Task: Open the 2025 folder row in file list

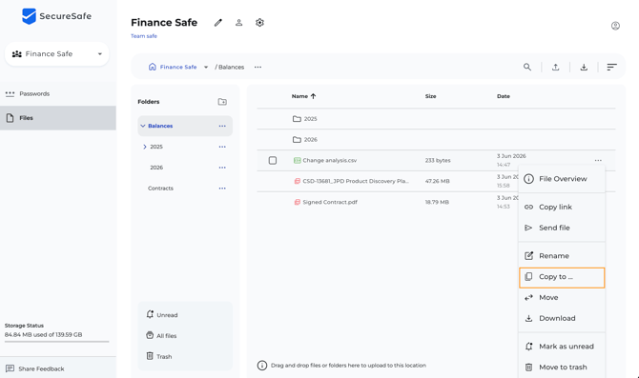Action: tap(436, 119)
